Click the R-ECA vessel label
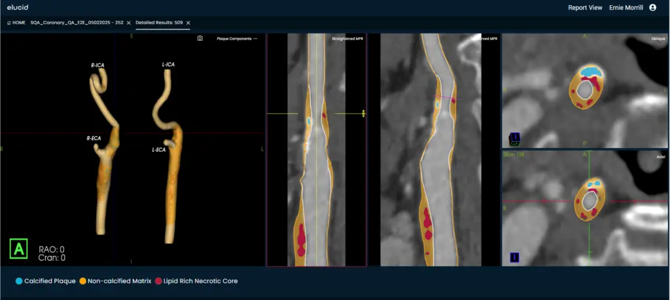 click(x=94, y=139)
